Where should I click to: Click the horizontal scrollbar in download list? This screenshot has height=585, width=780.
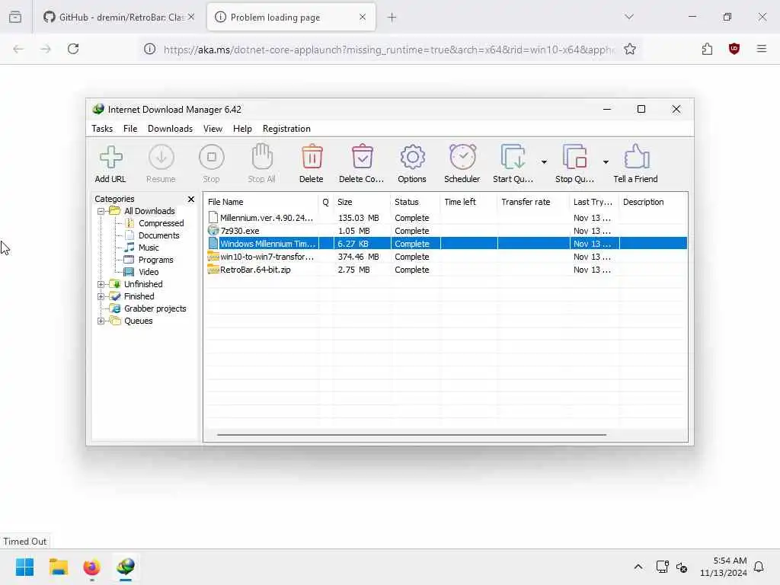point(411,435)
